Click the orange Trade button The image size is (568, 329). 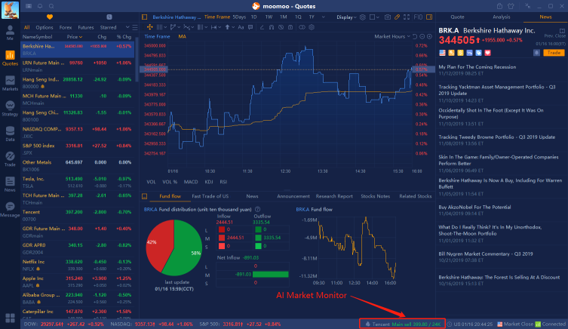coord(554,53)
